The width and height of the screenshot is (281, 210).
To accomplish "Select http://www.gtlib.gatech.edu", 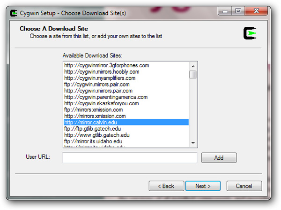I will (x=126, y=135).
